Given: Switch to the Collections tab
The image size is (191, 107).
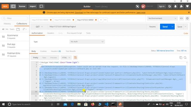Looking at the screenshot, I should tap(22, 24).
